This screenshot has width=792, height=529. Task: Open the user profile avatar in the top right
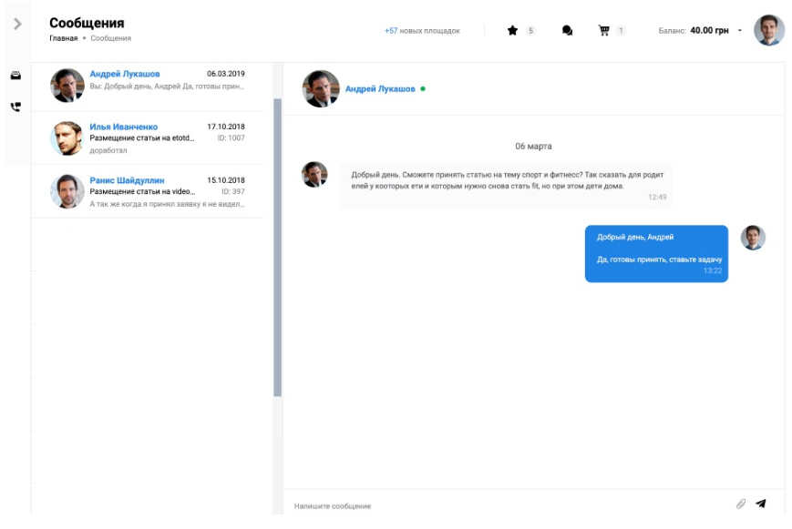[x=768, y=30]
